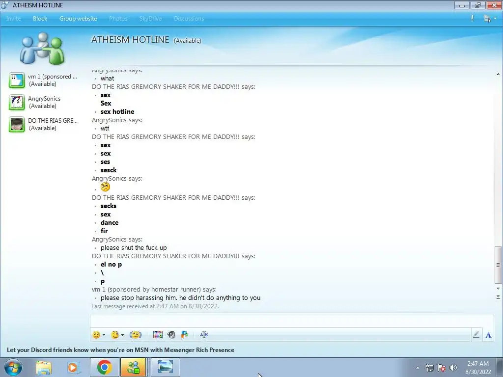Open the wink picker icon

pos(115,335)
